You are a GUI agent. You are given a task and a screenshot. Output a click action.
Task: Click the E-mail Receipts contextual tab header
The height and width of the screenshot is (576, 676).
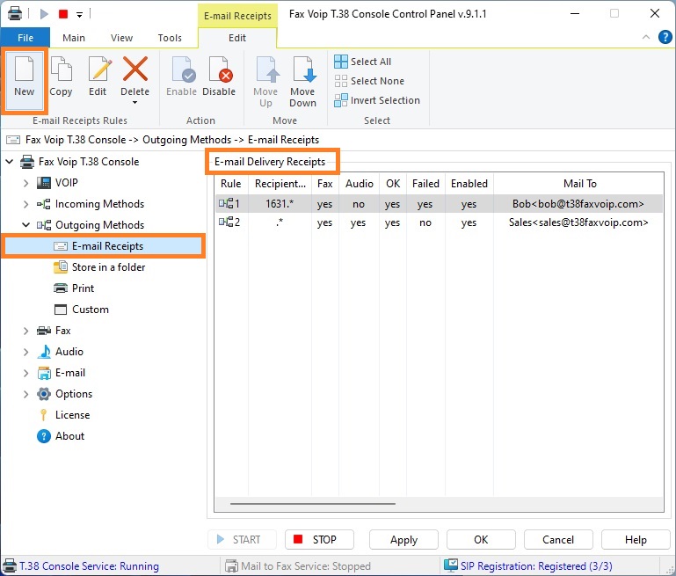pyautogui.click(x=237, y=16)
